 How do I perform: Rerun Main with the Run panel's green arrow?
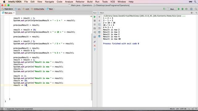95,17
